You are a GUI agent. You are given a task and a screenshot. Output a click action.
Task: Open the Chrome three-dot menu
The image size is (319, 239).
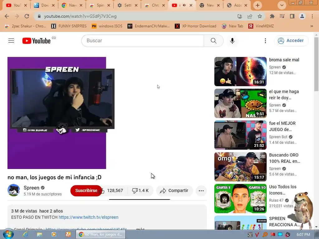tap(312, 16)
